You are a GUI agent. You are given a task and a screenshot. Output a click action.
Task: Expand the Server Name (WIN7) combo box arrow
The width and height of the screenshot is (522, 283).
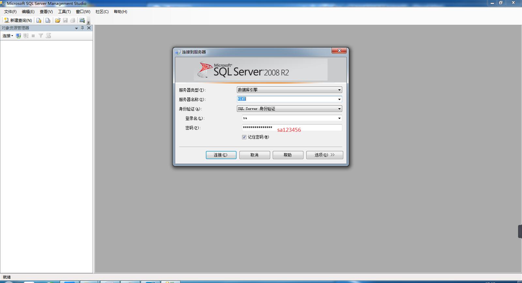coord(339,99)
